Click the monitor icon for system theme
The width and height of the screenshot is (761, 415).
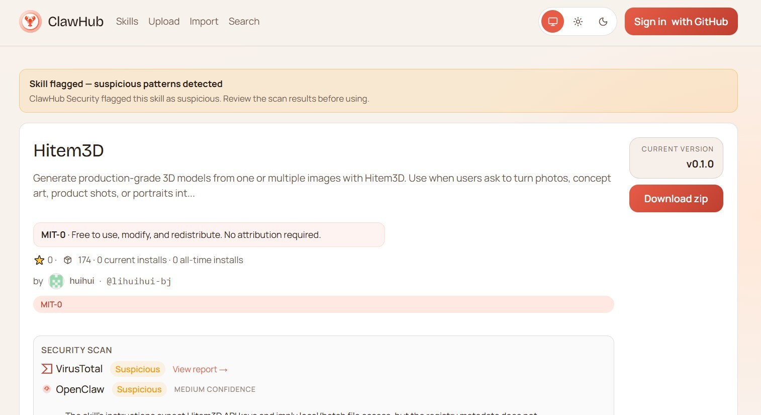pos(552,22)
